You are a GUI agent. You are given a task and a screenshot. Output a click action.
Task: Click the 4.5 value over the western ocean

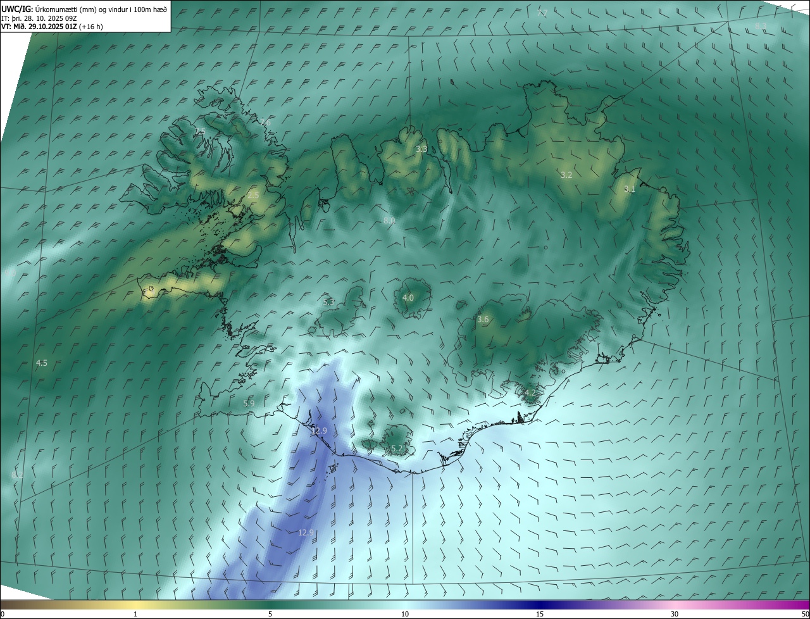coord(42,363)
